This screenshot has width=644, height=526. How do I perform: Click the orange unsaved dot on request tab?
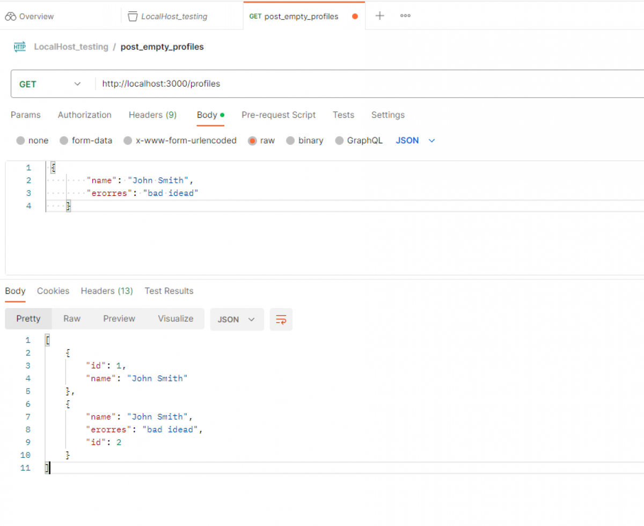click(x=355, y=16)
